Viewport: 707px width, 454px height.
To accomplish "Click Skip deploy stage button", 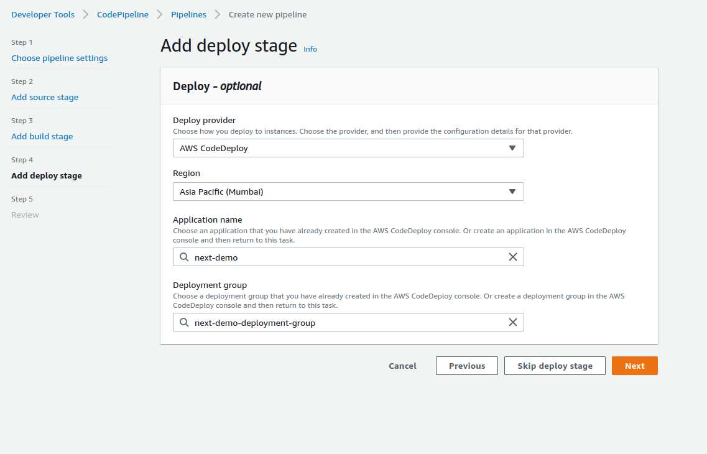I will point(555,366).
